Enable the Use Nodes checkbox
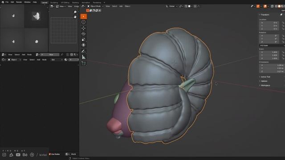Image resolution: width=285 pixels, height=160 pixels. tap(50, 154)
